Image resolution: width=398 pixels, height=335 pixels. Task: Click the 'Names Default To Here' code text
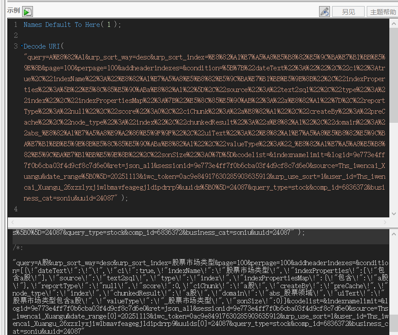click(62, 25)
